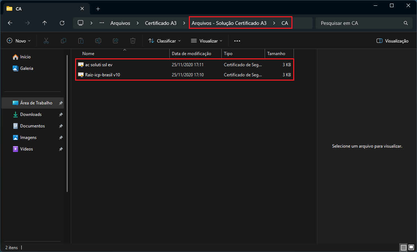This screenshot has width=417, height=252.
Task: Select the Raiz-icp-brasil v10 certificate file
Action: [102, 75]
